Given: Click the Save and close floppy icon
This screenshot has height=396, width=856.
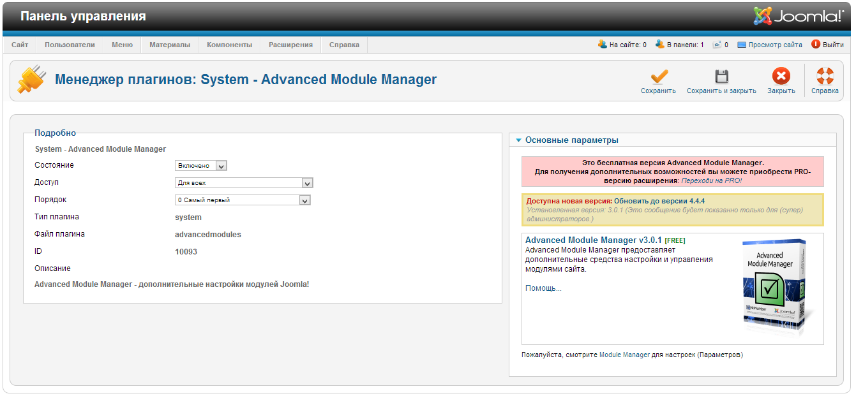Looking at the screenshot, I should (721, 77).
